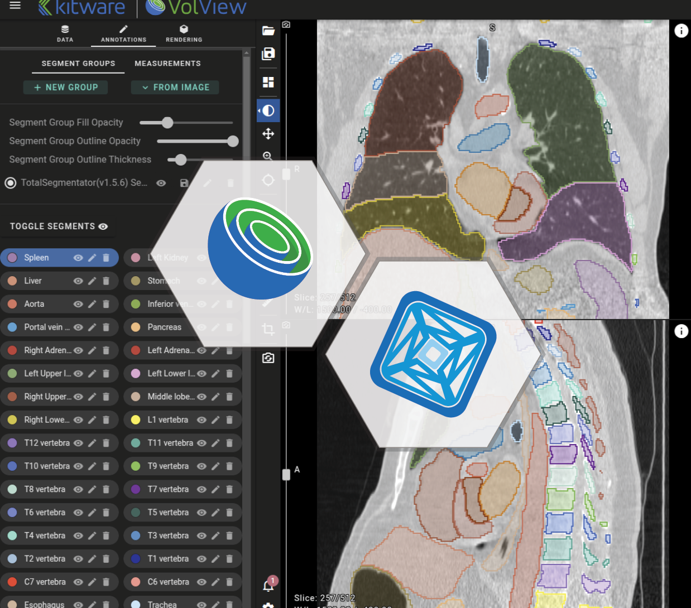Click the L1 vertebra yellow color swatch
691x608 pixels.
pyautogui.click(x=136, y=420)
